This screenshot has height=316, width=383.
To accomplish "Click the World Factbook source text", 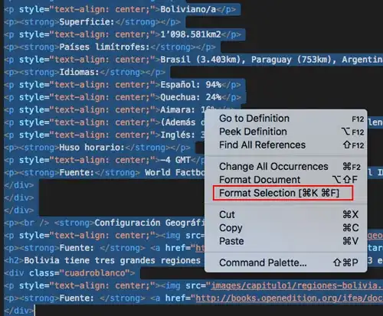I will click(175, 172).
